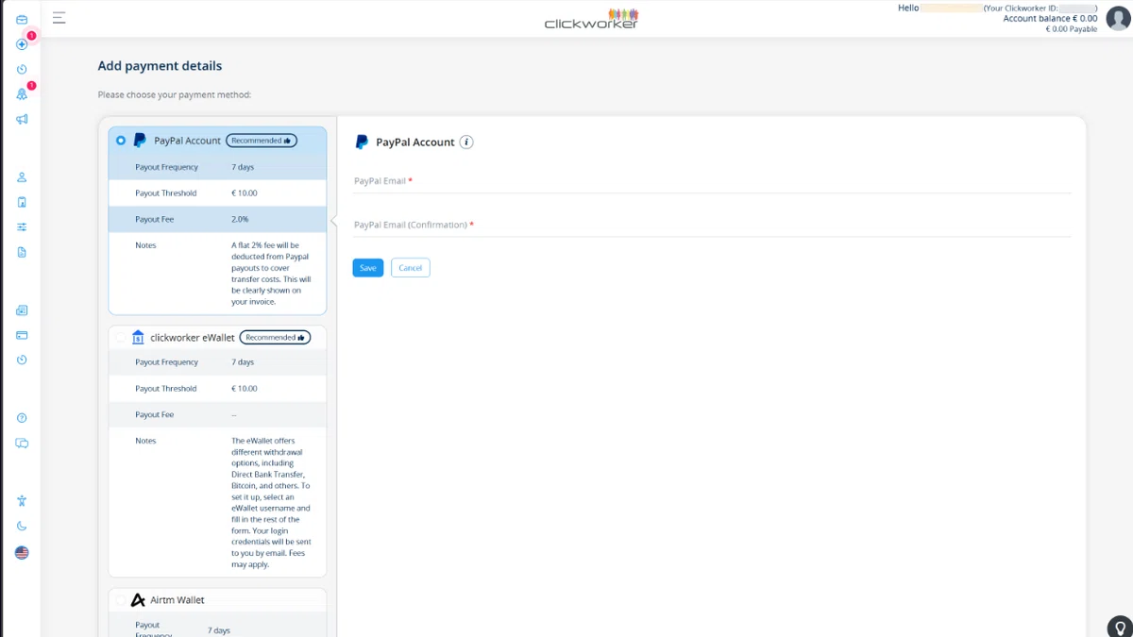Click the PayPal flat 2% fee notes text
Viewport: 1133px width, 637px height.
pyautogui.click(x=271, y=274)
